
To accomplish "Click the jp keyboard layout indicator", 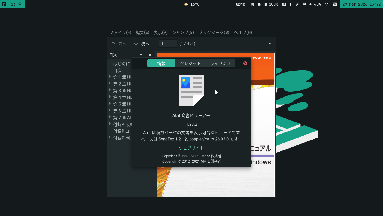I will click(x=241, y=4).
